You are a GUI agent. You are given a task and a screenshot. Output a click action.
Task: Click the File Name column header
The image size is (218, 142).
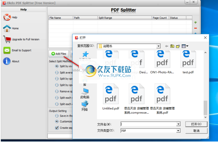[x=60, y=18]
